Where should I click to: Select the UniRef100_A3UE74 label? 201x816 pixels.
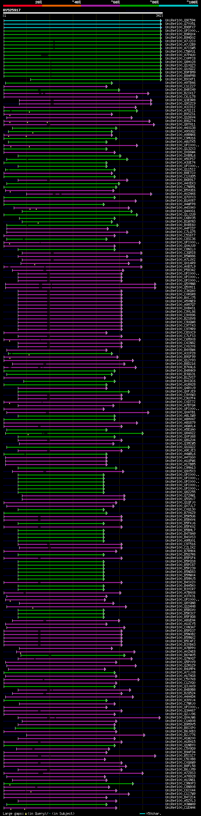pyautogui.click(x=180, y=163)
